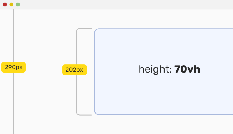Click the empty gray window title bar
The image size is (233, 134).
coord(126,4)
